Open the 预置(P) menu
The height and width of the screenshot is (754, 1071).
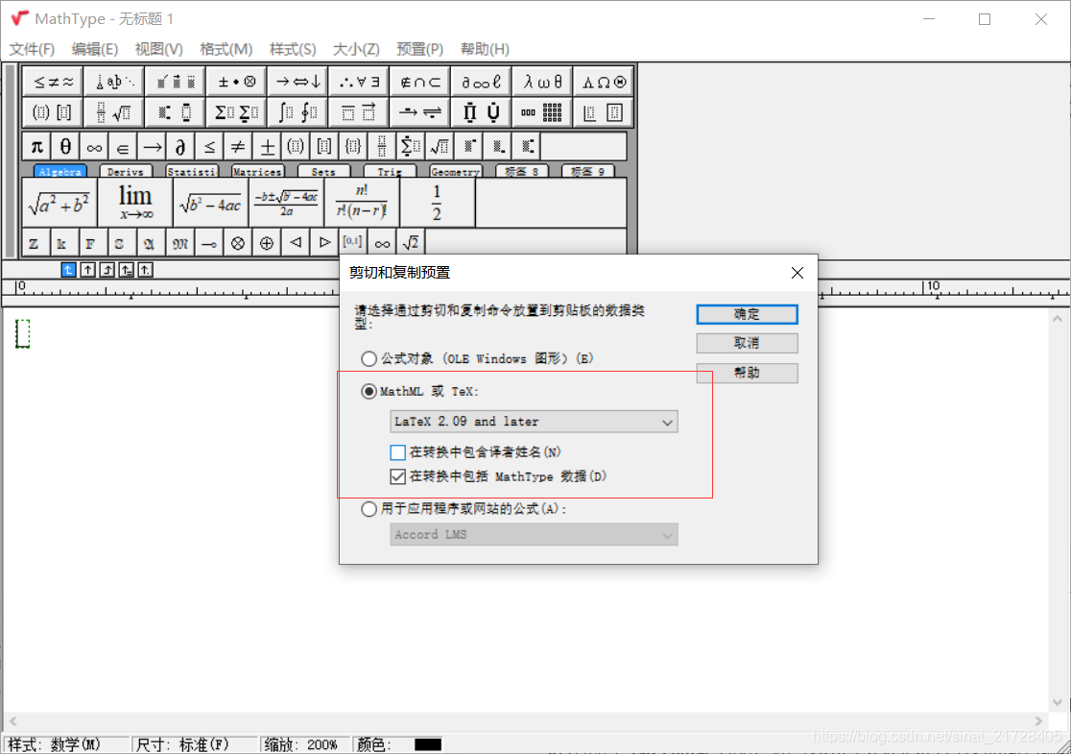pyautogui.click(x=419, y=49)
